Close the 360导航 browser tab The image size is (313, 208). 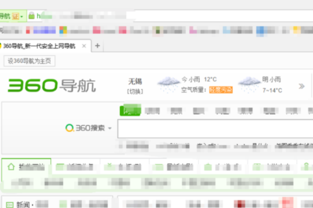point(84,46)
